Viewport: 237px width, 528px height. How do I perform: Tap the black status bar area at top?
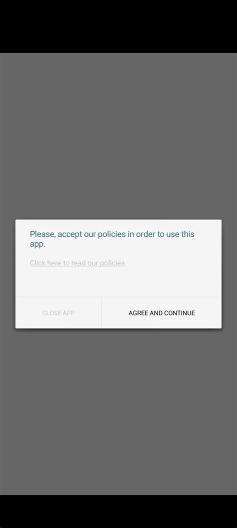[118, 26]
